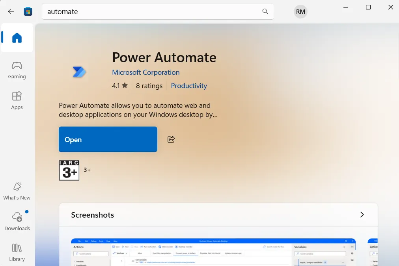
Task: Open the Downloads section
Action: [17, 221]
